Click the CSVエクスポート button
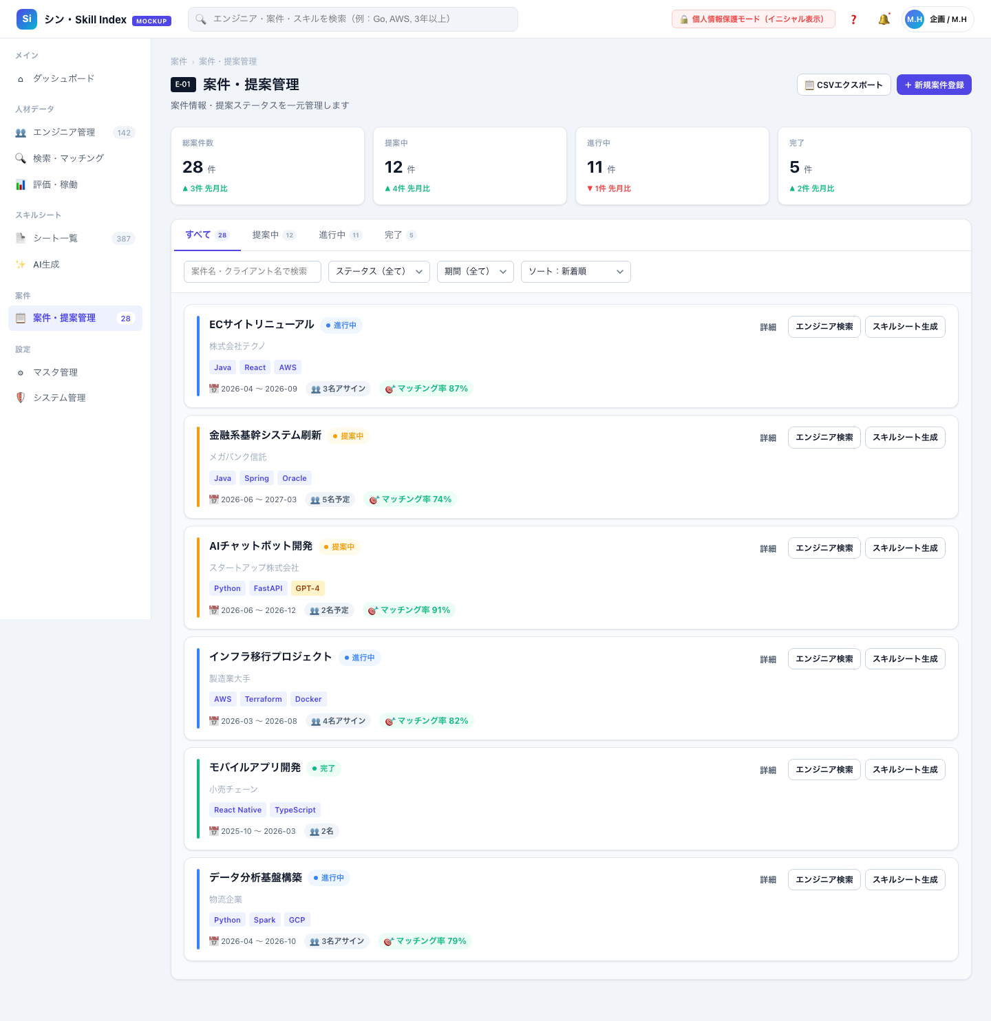 (844, 85)
